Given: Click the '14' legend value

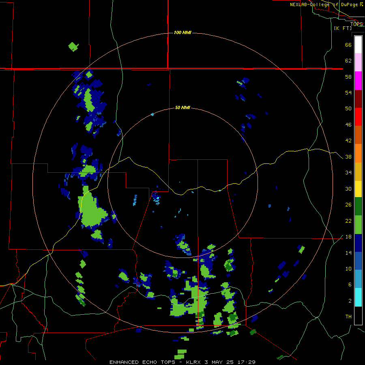Looking at the screenshot, I should tap(348, 253).
